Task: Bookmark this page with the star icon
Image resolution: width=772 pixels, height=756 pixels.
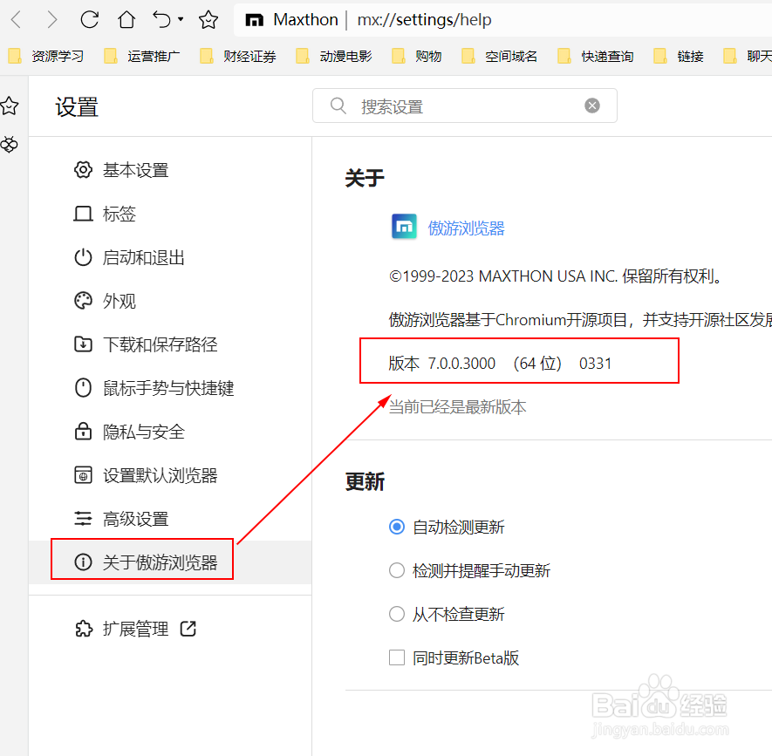Action: click(208, 20)
